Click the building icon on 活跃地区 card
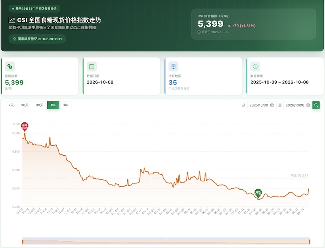Viewport: 325px width, 248px height. tap(174, 67)
